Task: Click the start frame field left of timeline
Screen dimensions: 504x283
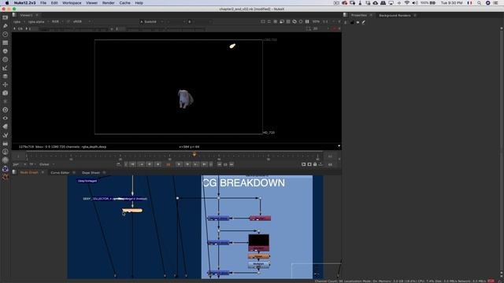Action: (18, 156)
